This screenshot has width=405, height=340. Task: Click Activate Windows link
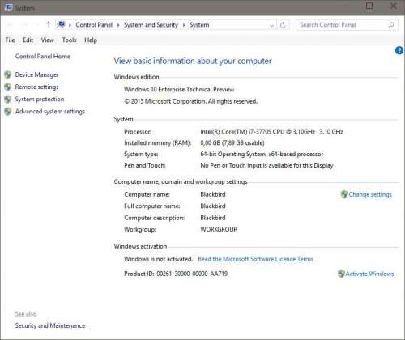(x=369, y=274)
